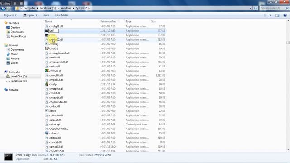This screenshot has height=163, width=290.
Task: Select the collab.cpl file icon
Action: point(47,124)
